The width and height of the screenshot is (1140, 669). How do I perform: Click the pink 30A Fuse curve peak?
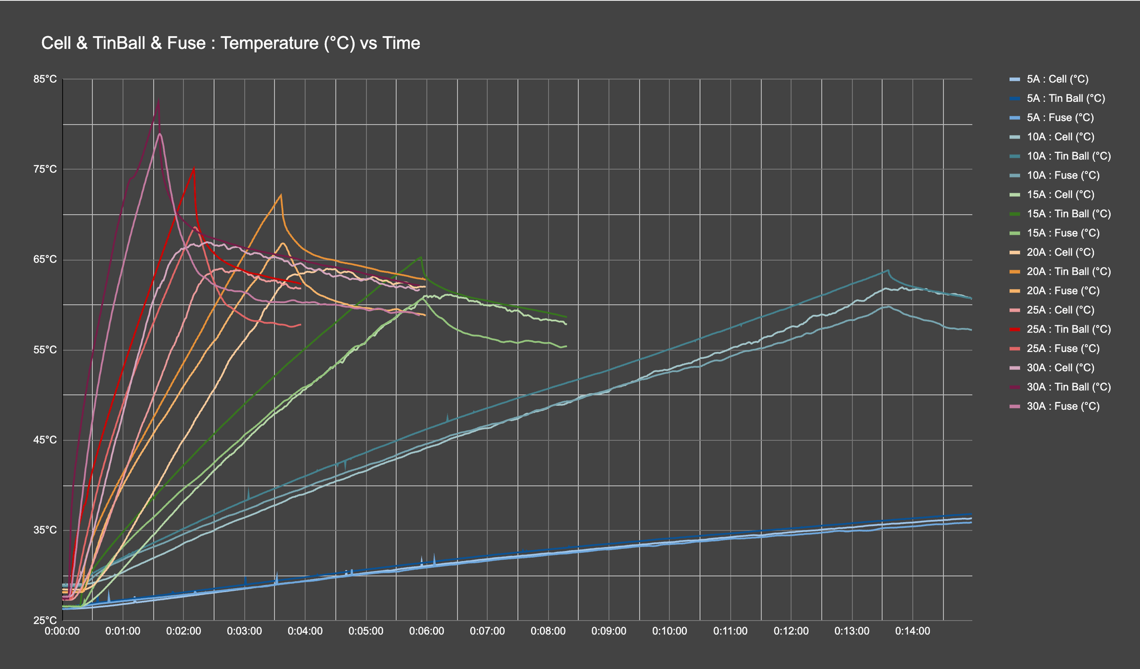click(x=160, y=133)
